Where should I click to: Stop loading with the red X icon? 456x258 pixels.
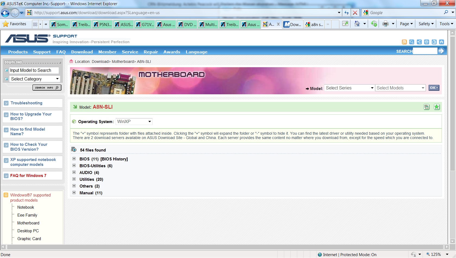pyautogui.click(x=355, y=13)
